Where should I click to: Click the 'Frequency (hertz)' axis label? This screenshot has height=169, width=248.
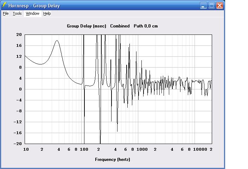[113, 159]
